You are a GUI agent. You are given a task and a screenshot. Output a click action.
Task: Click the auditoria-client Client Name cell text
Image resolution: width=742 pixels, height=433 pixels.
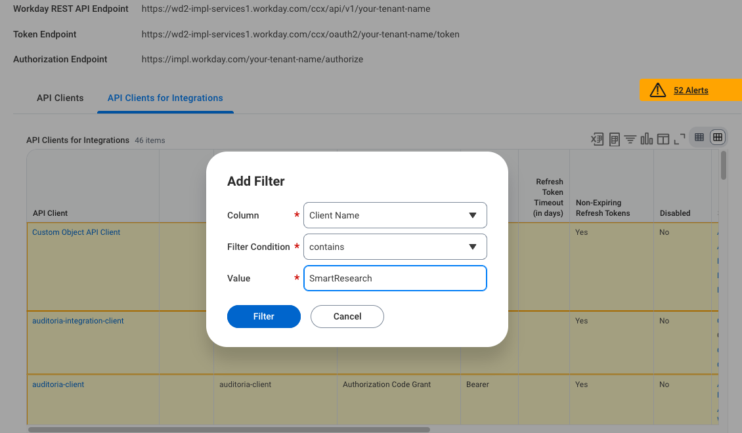tap(245, 384)
